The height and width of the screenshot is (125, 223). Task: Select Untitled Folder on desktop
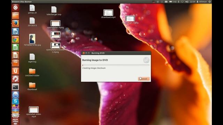point(32,73)
